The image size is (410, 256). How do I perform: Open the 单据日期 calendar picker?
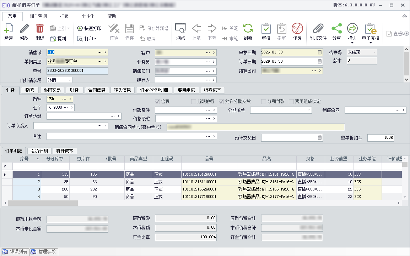pyautogui.click(x=319, y=52)
